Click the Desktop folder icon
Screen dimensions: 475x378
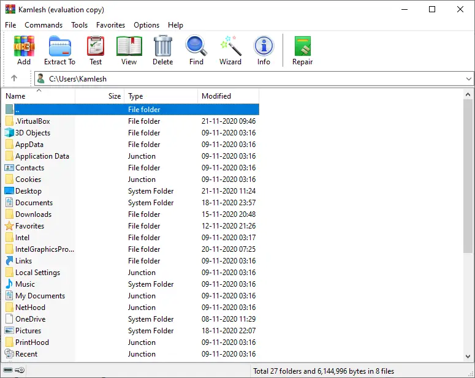click(x=9, y=191)
